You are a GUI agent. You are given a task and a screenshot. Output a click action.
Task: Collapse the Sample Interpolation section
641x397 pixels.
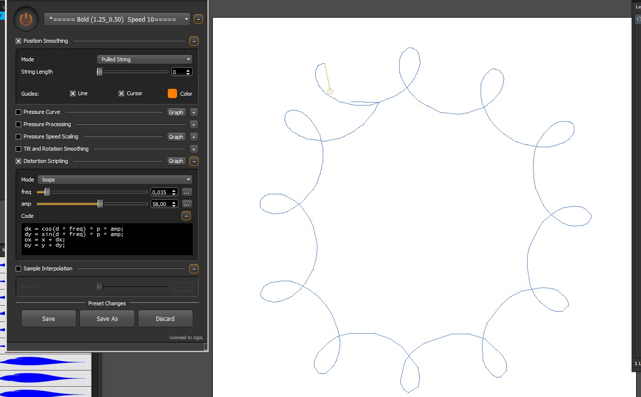(x=194, y=269)
